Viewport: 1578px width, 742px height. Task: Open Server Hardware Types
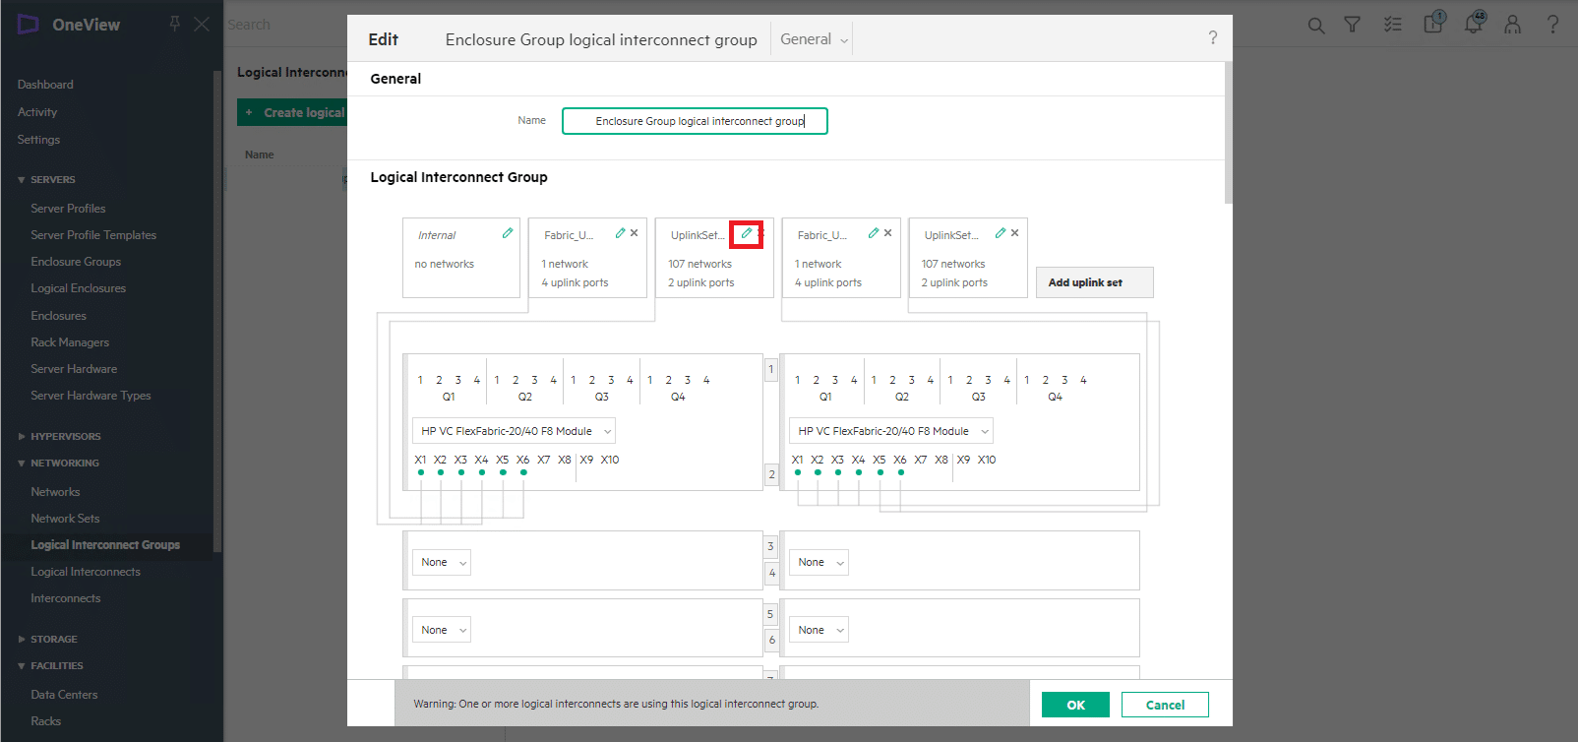(x=91, y=396)
